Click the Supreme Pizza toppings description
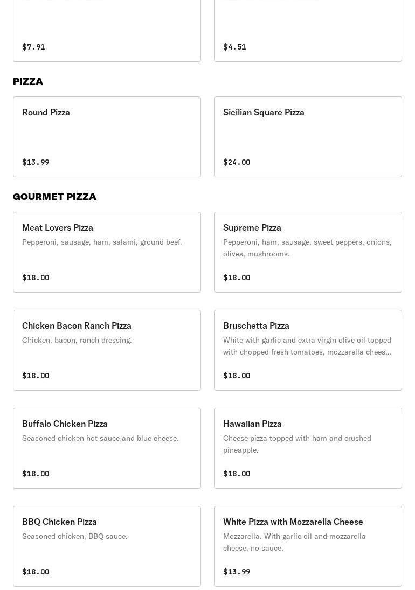The height and width of the screenshot is (590, 415). click(307, 248)
